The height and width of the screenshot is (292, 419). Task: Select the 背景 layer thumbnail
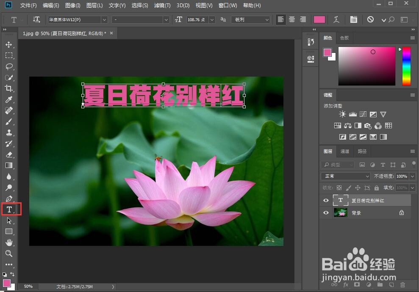[x=341, y=213]
